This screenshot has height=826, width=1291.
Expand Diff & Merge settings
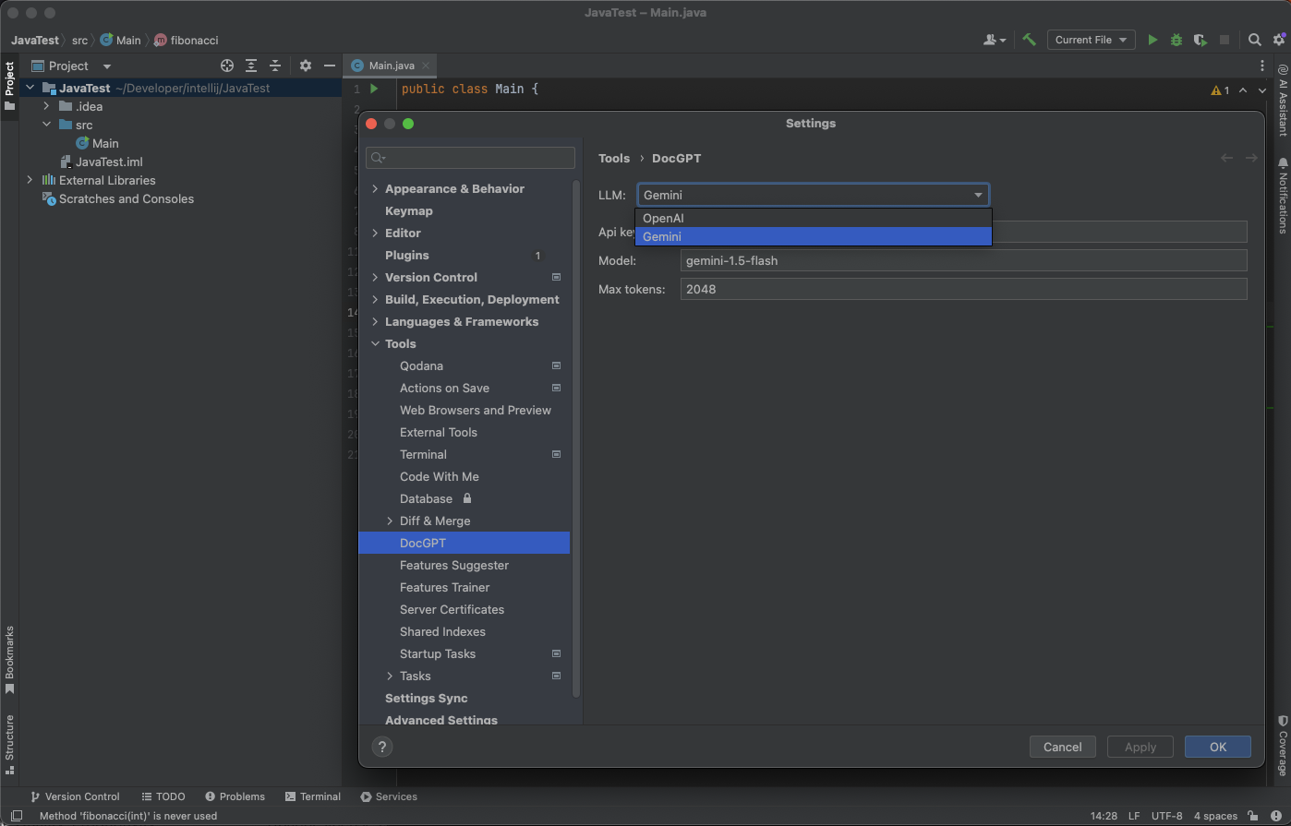pos(390,521)
